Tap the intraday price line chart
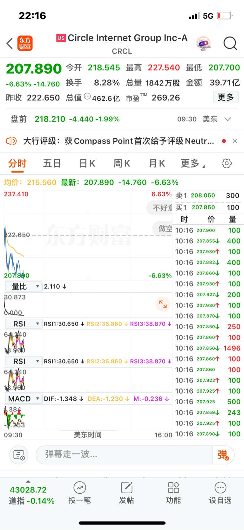The image size is (244, 530). [x=88, y=235]
